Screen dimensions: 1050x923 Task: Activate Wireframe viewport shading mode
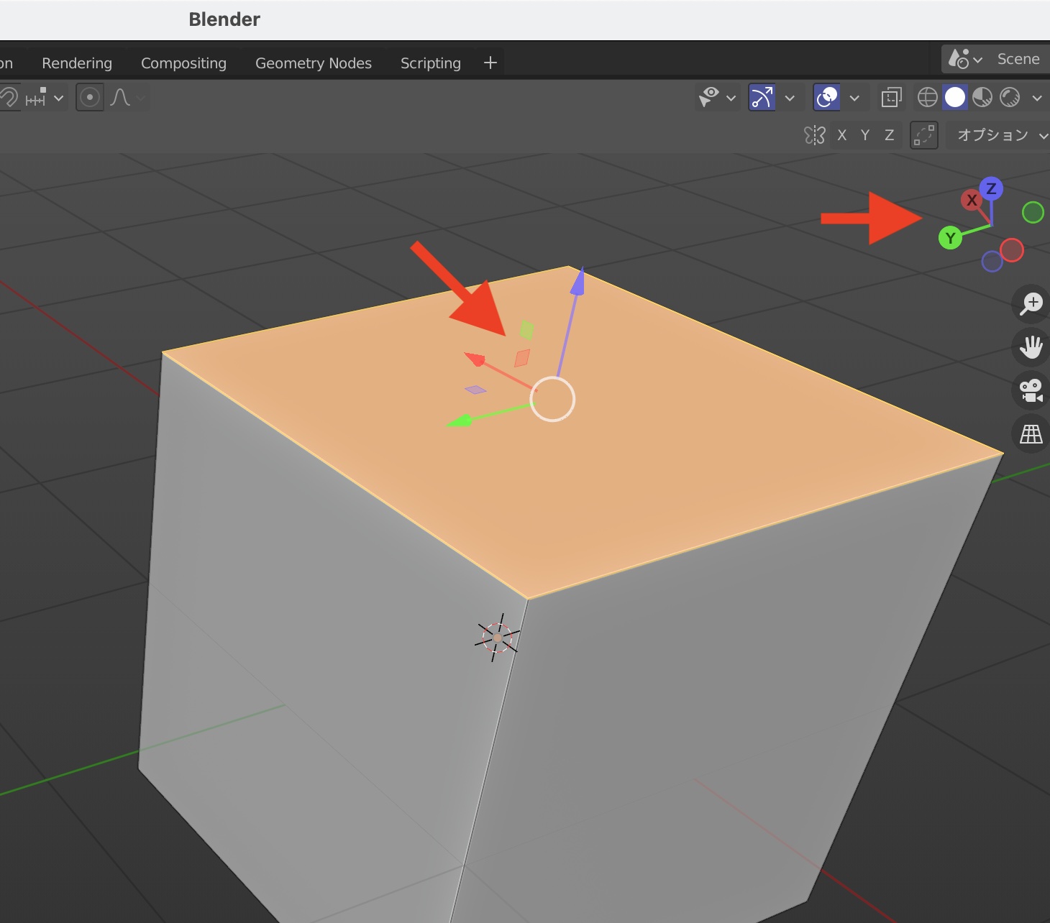(x=927, y=97)
